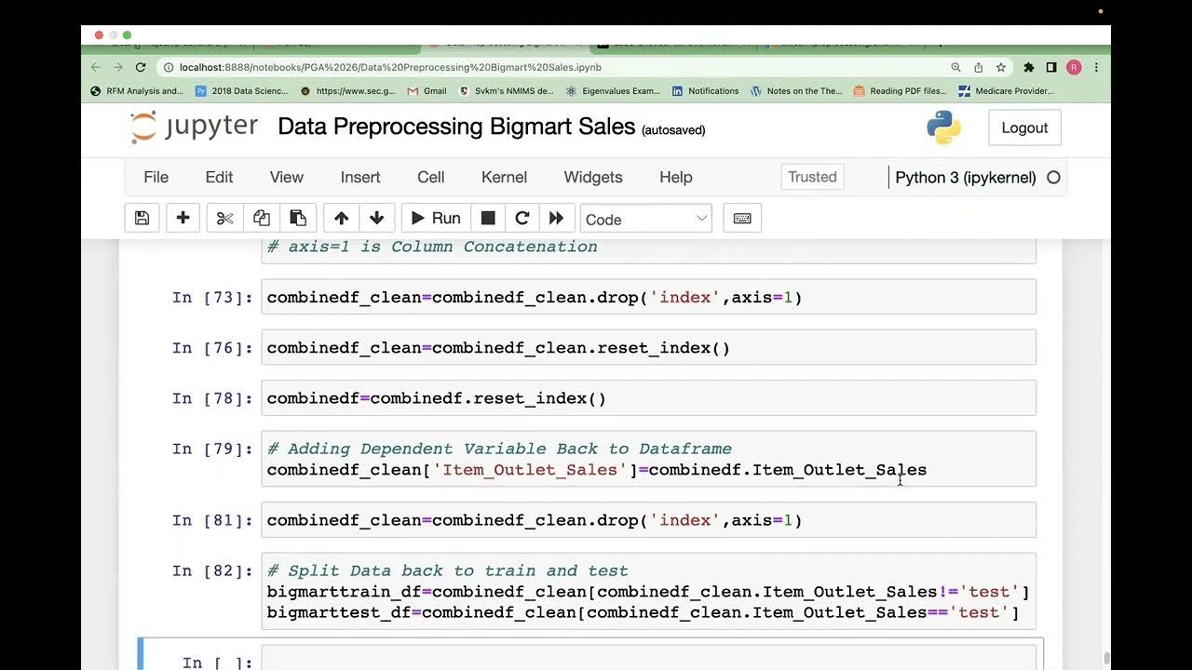The height and width of the screenshot is (670, 1192).
Task: Click the Logout button
Action: tap(1024, 127)
